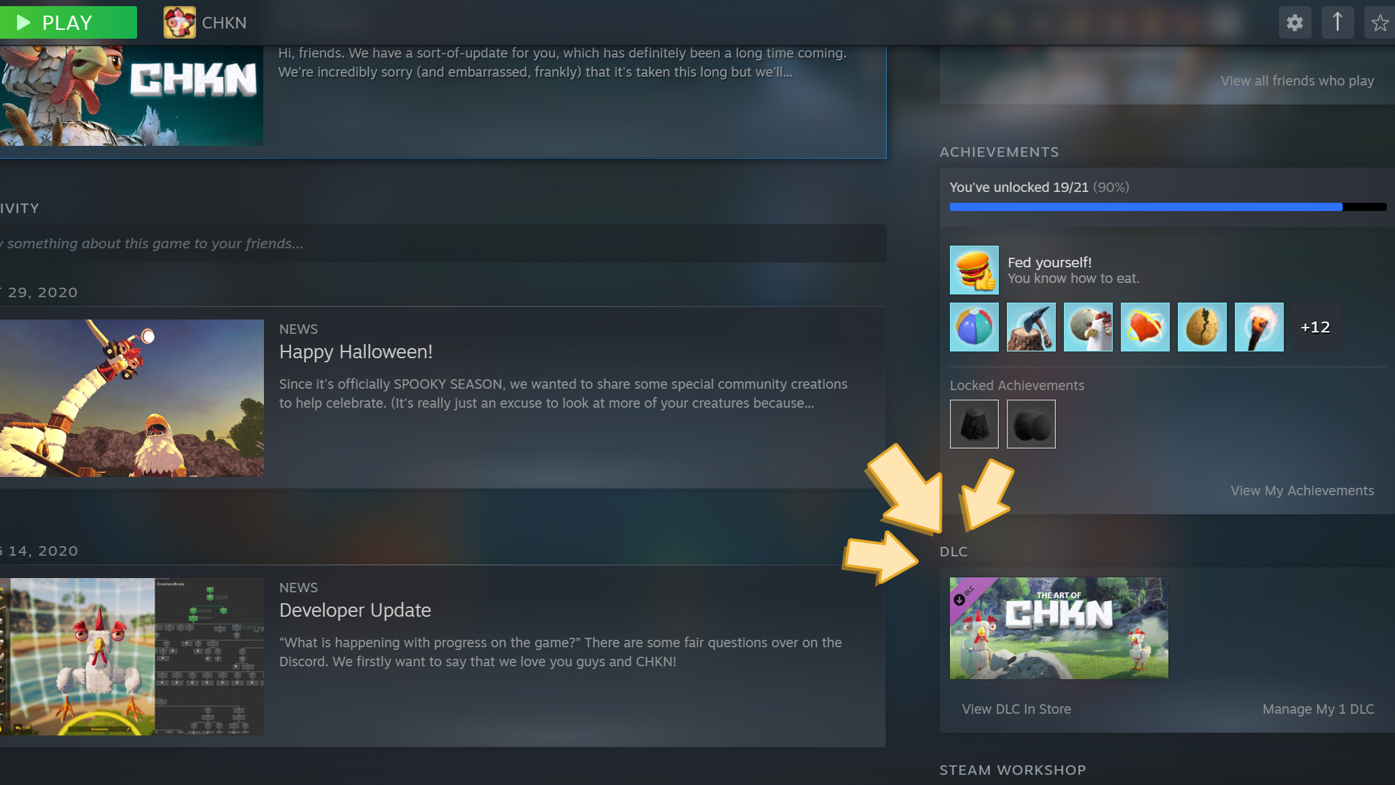
Task: Click the Developer Update news item
Action: tap(354, 609)
